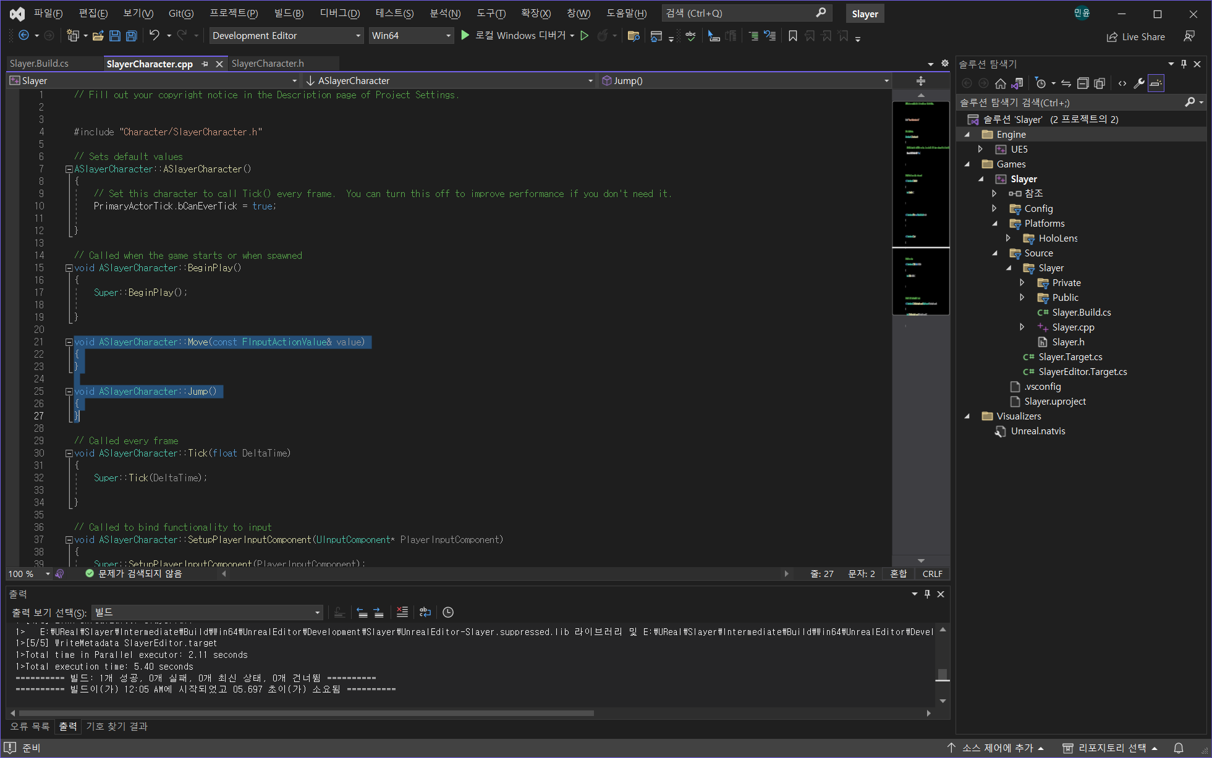Click the bookmark toggle icon

point(792,36)
